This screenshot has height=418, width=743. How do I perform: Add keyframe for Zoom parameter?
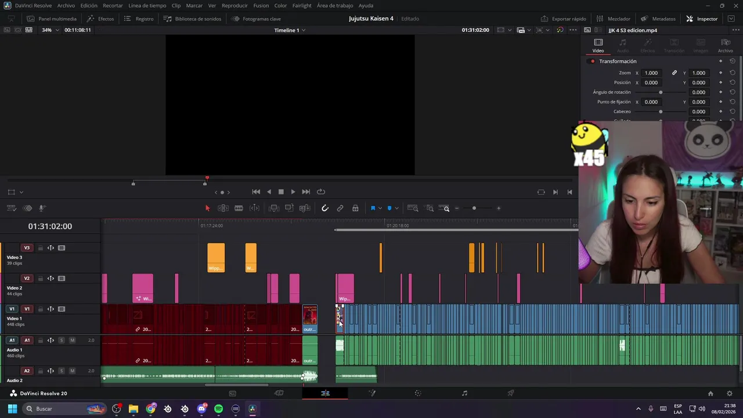click(720, 73)
